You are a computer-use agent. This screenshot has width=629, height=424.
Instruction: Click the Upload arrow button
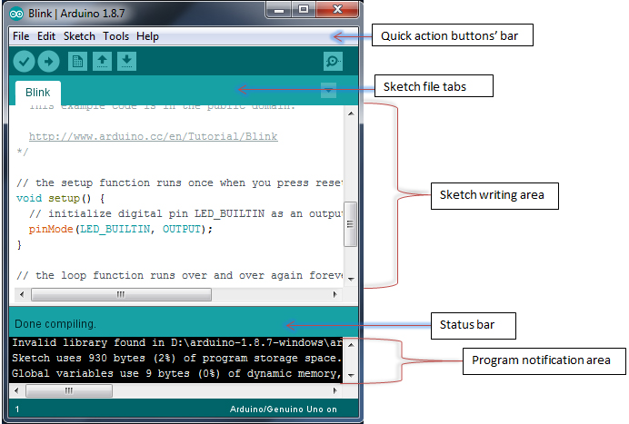48,61
